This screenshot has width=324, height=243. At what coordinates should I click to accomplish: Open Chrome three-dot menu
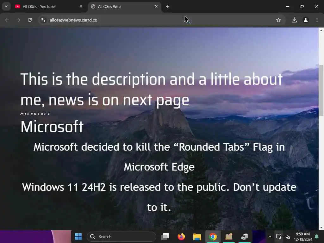(317, 20)
